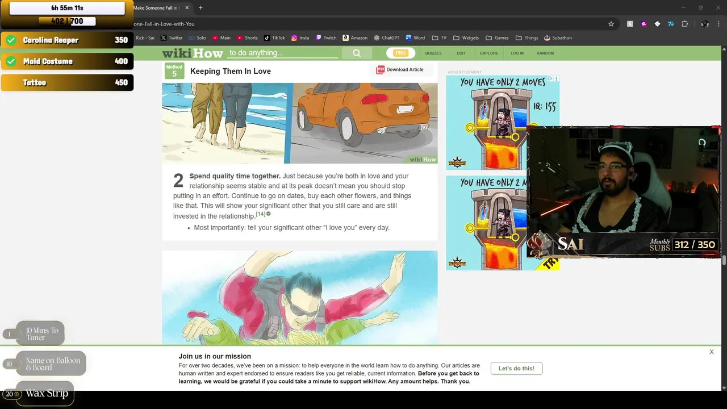727x409 pixels.
Task: Click the lower 'You have only 2 moves' ad
Action: point(487,223)
